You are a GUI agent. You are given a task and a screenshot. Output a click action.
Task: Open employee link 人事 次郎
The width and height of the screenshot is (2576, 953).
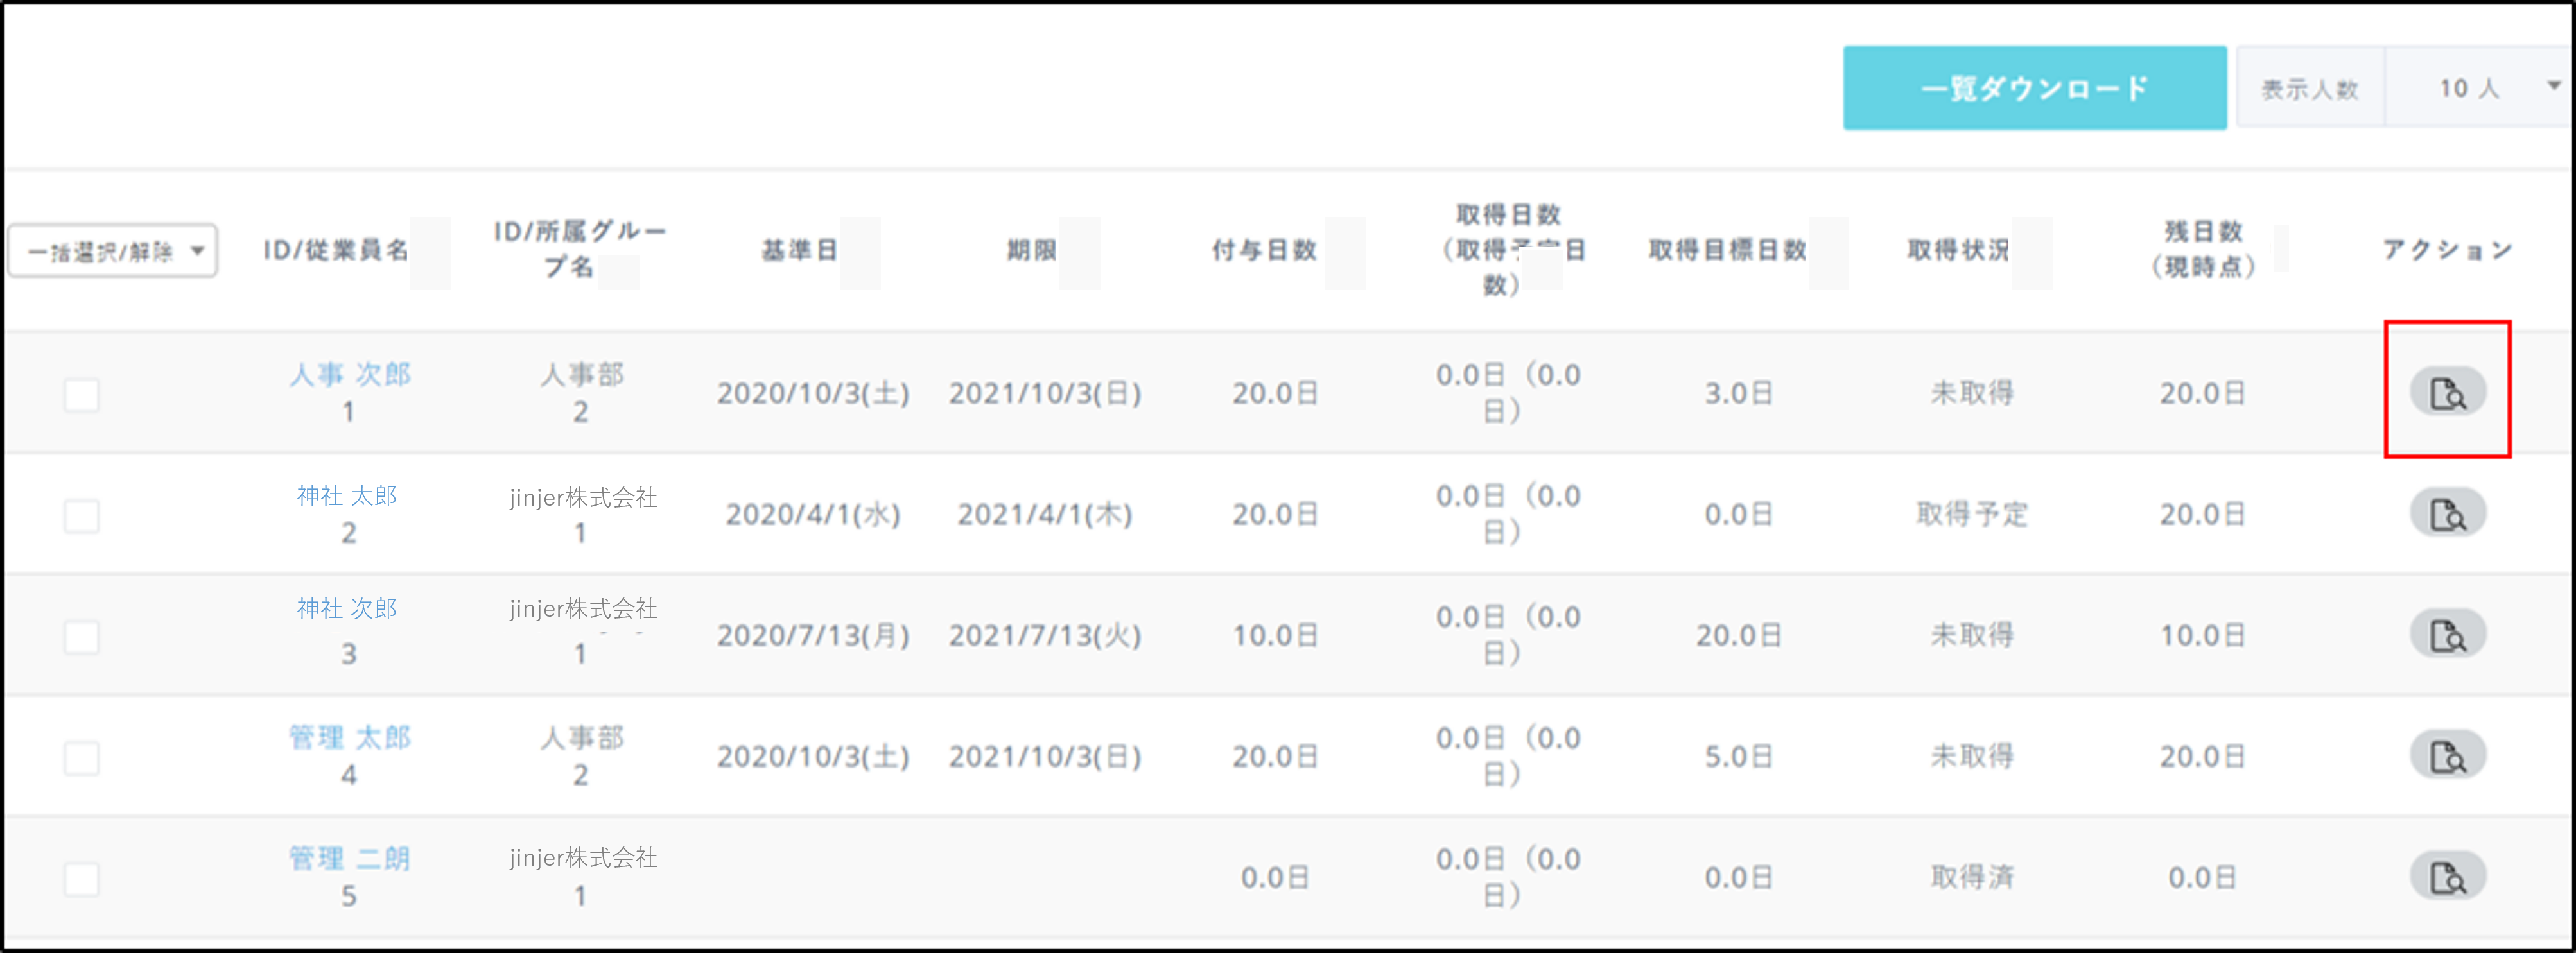(349, 374)
